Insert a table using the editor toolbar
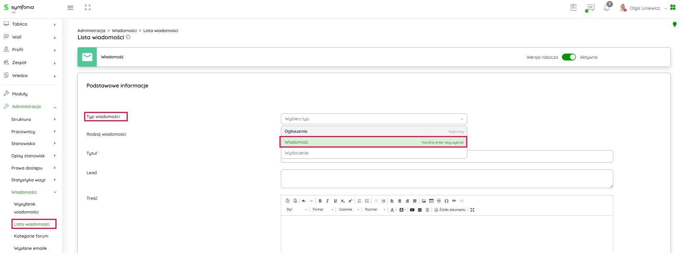Image resolution: width=682 pixels, height=253 pixels. point(431,201)
